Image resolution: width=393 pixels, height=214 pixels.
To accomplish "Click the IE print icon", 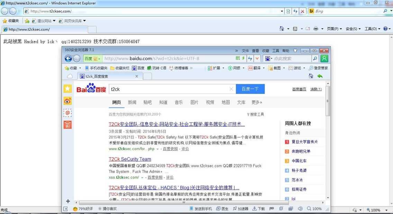I will tap(316, 29).
